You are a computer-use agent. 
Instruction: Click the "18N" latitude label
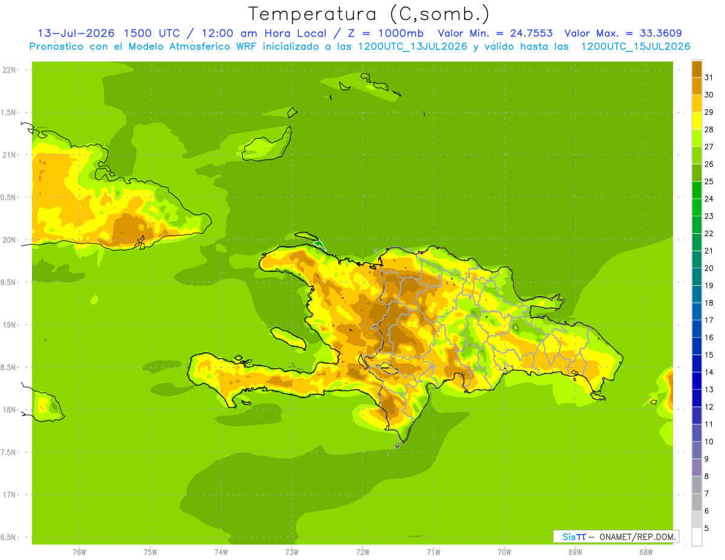click(x=9, y=410)
